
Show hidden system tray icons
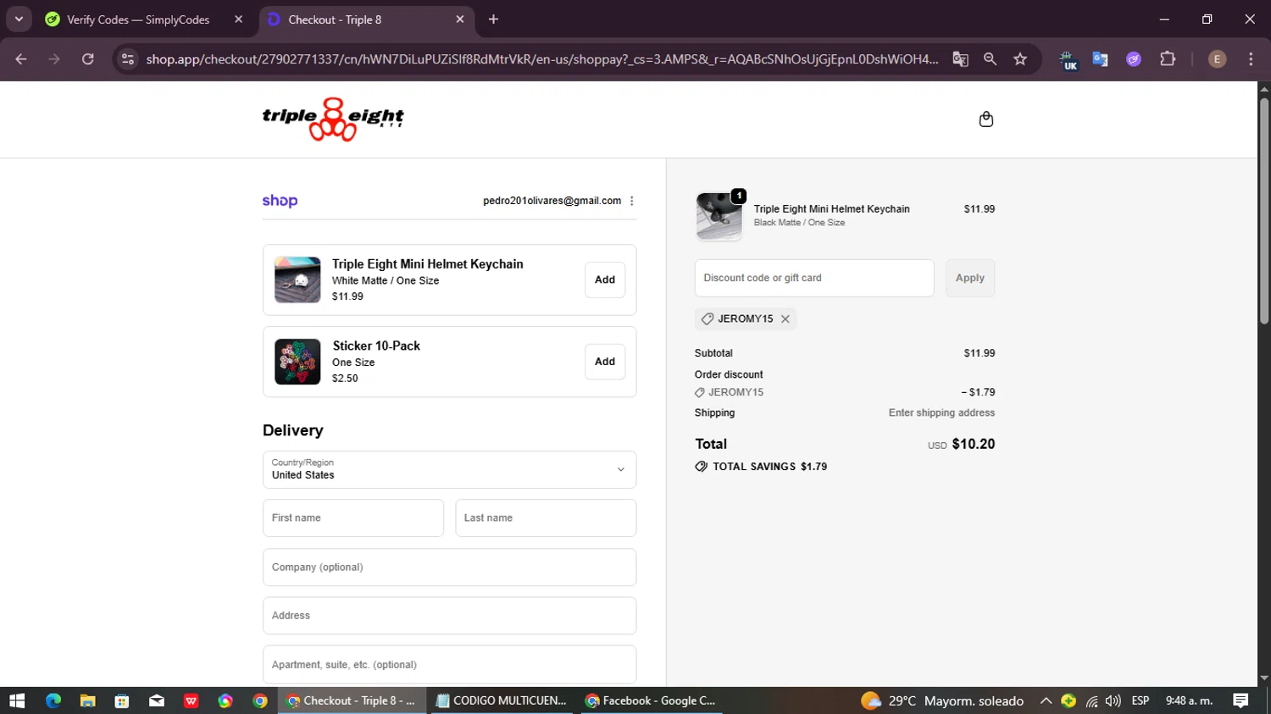pyautogui.click(x=1046, y=700)
